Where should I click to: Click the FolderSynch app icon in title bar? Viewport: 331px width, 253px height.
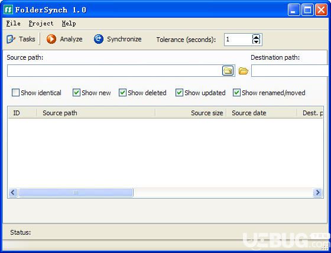pos(8,9)
